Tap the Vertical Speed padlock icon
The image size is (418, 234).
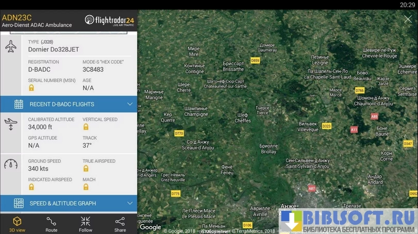(86, 127)
